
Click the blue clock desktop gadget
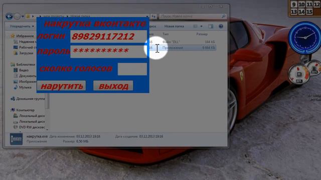[305, 37]
